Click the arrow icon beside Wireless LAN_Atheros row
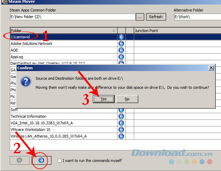The image size is (221, 171). [x=121, y=136]
